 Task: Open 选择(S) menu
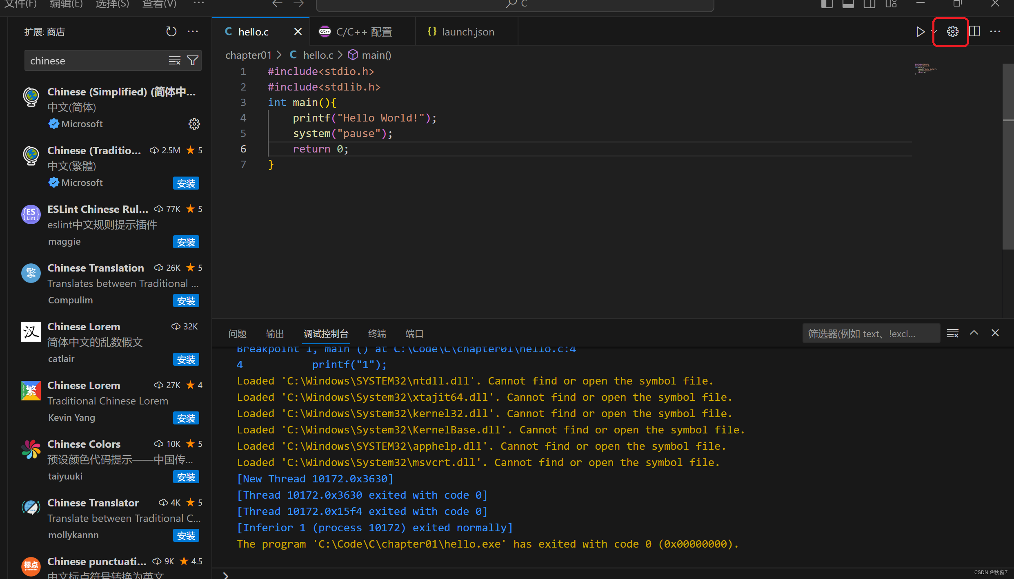pyautogui.click(x=112, y=4)
